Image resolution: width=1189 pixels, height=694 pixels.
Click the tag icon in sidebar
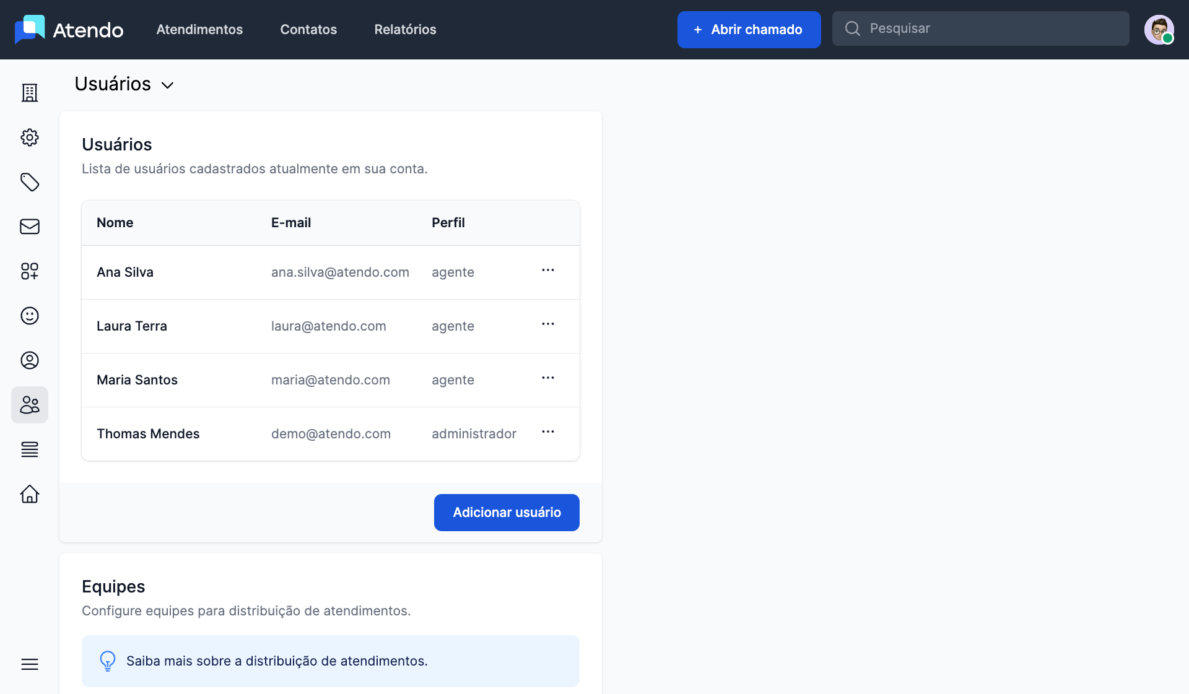pyautogui.click(x=30, y=182)
